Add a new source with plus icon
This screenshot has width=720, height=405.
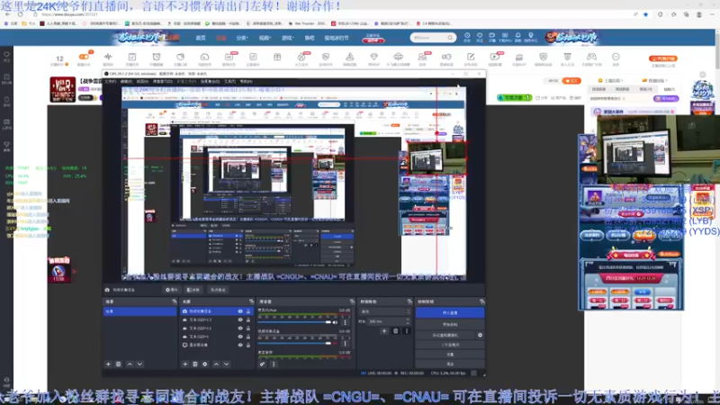[x=185, y=364]
